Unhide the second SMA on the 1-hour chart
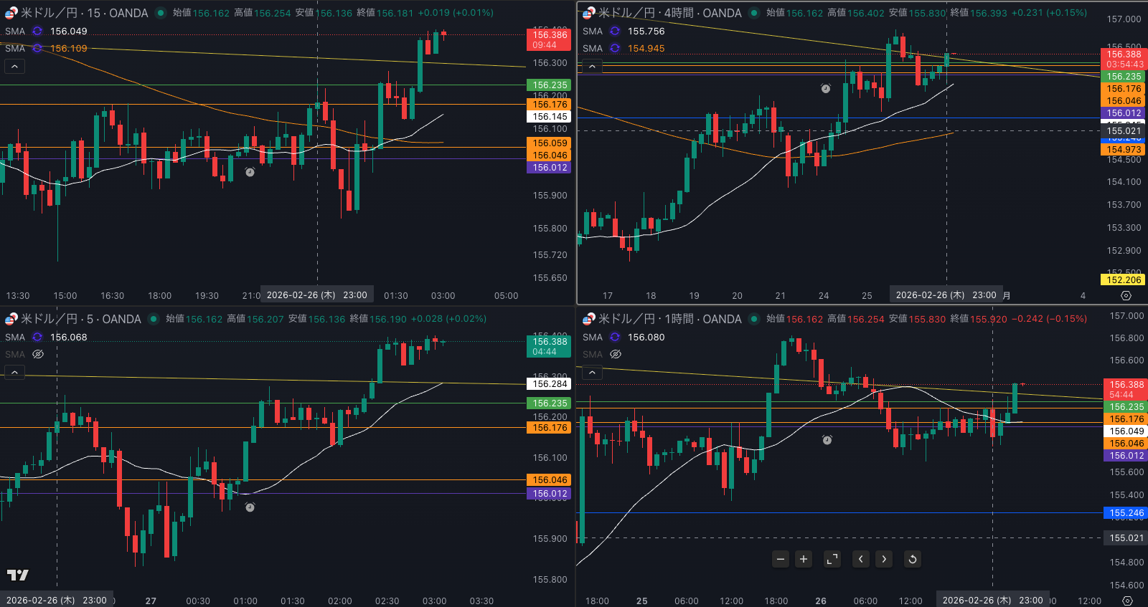Viewport: 1148px width, 607px height. (x=615, y=354)
